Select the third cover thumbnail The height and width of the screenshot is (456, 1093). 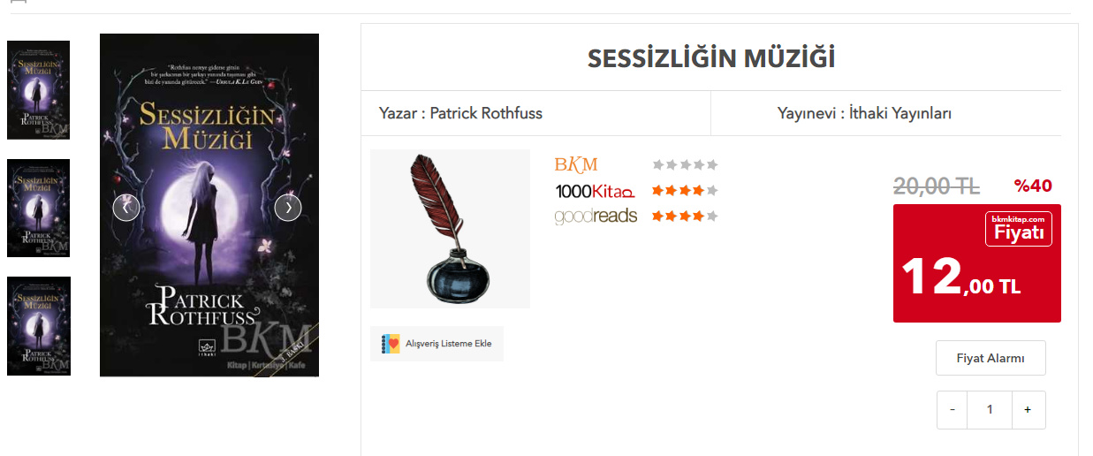pos(38,326)
